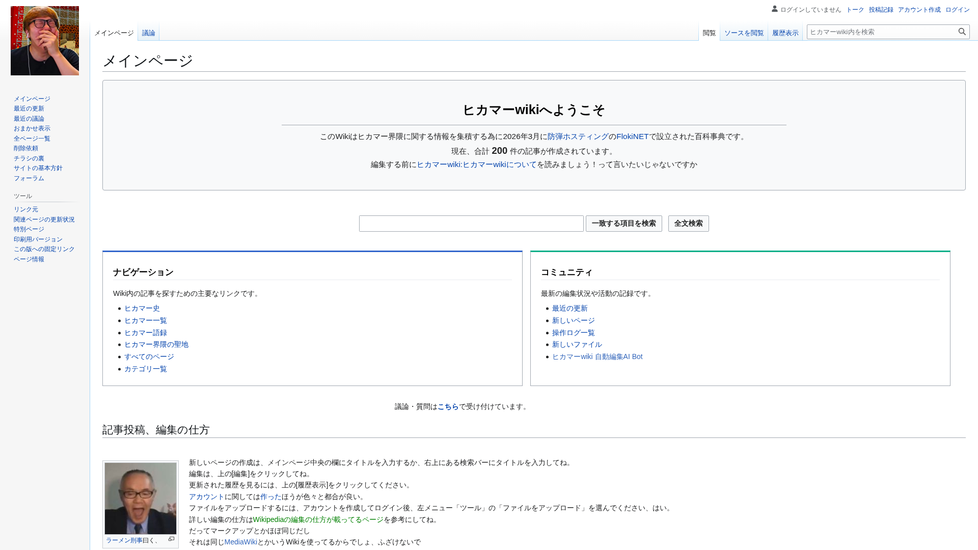This screenshot has width=978, height=550.
Task: Open ヒカマーwiki:ヒカマーwikiについて link
Action: point(477,164)
